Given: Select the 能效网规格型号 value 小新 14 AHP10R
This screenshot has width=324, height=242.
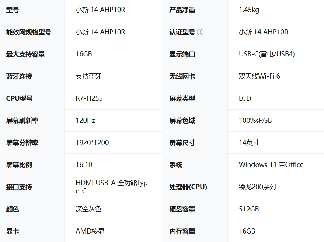Looking at the screenshot, I should (100, 32).
